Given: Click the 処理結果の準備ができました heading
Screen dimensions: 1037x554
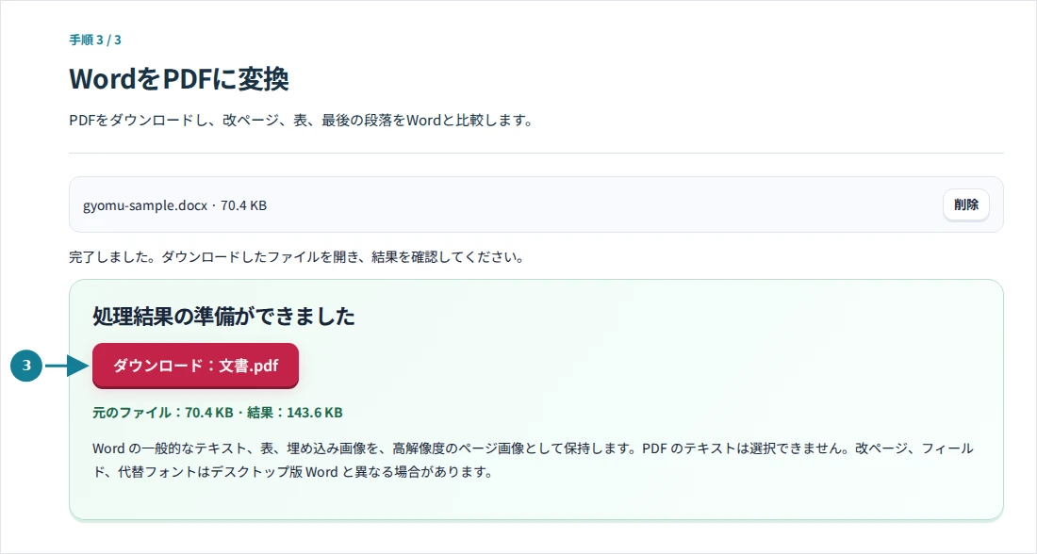Looking at the screenshot, I should 224,316.
